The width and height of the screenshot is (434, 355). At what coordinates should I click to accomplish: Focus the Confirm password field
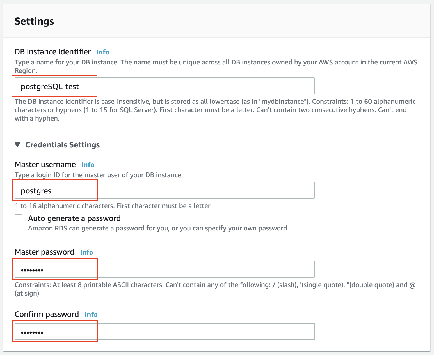click(165, 332)
